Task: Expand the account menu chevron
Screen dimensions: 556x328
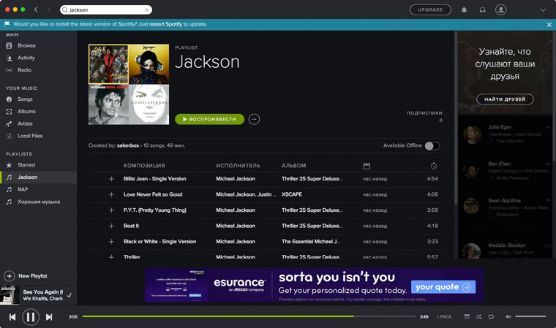Action: point(543,10)
